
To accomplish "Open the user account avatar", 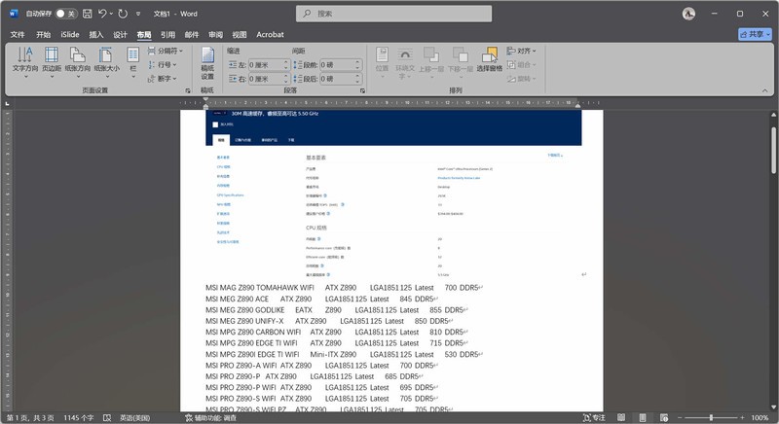I will (x=688, y=14).
